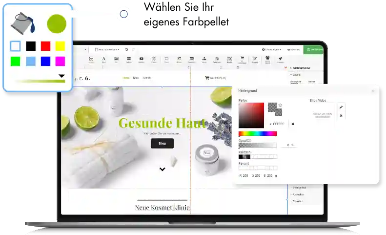Pick the red color swatch
This screenshot has height=235, width=386.
[x=45, y=46]
